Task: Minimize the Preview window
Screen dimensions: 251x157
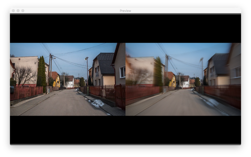Action: [x=18, y=11]
